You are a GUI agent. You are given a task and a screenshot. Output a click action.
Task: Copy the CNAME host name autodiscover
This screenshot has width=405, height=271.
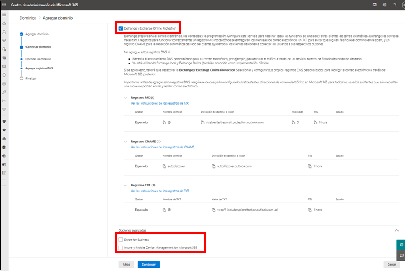164,166
